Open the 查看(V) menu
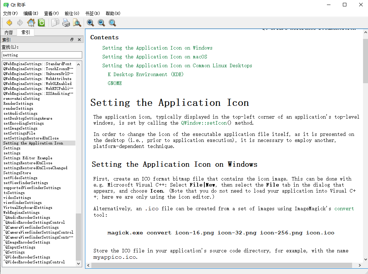Viewport: 368px width, 274px height. pos(51,13)
